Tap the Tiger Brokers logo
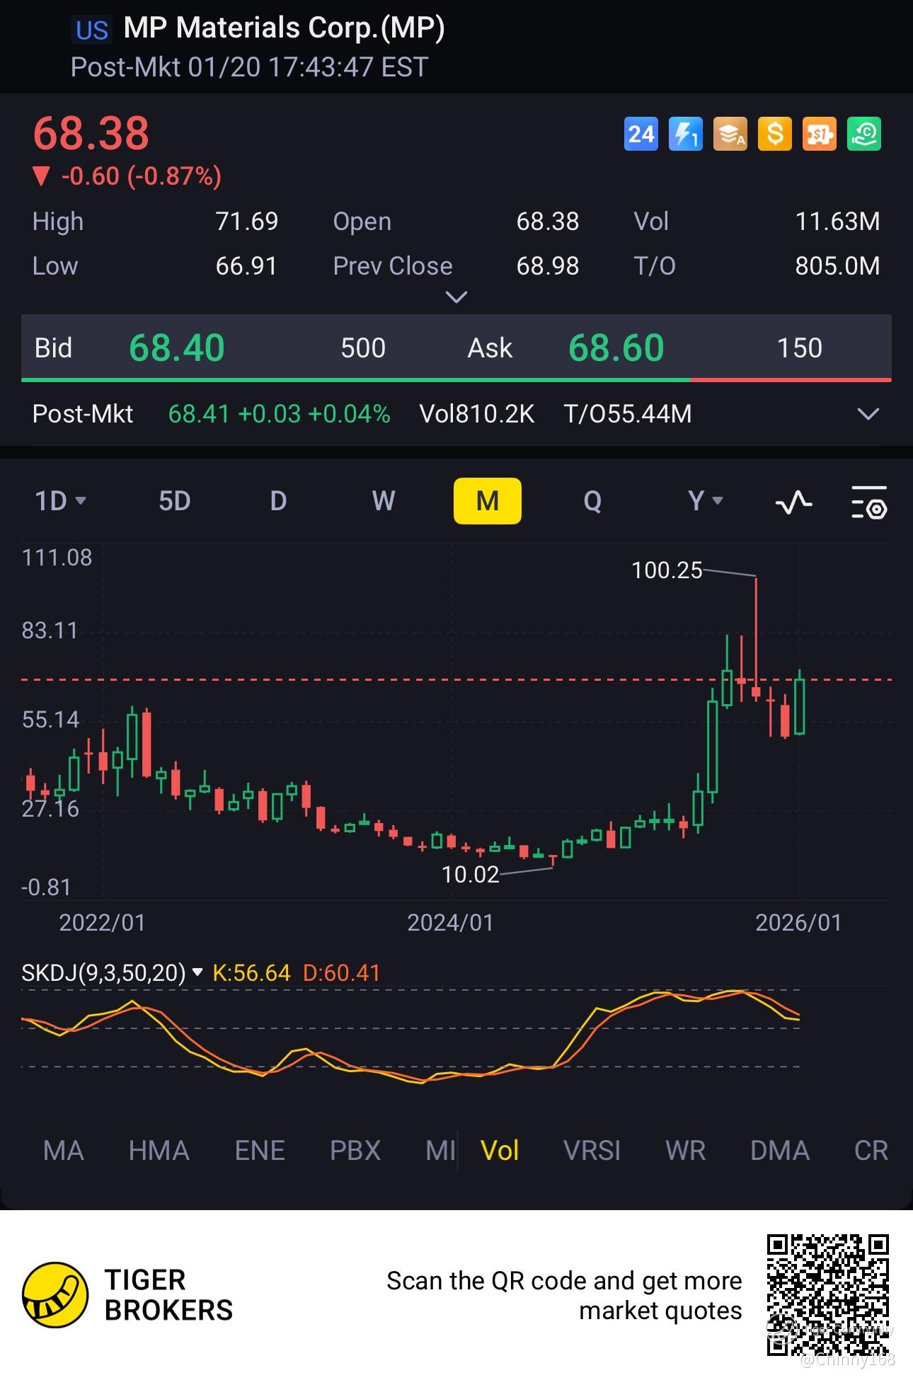This screenshot has height=1380, width=913. pyautogui.click(x=55, y=1295)
